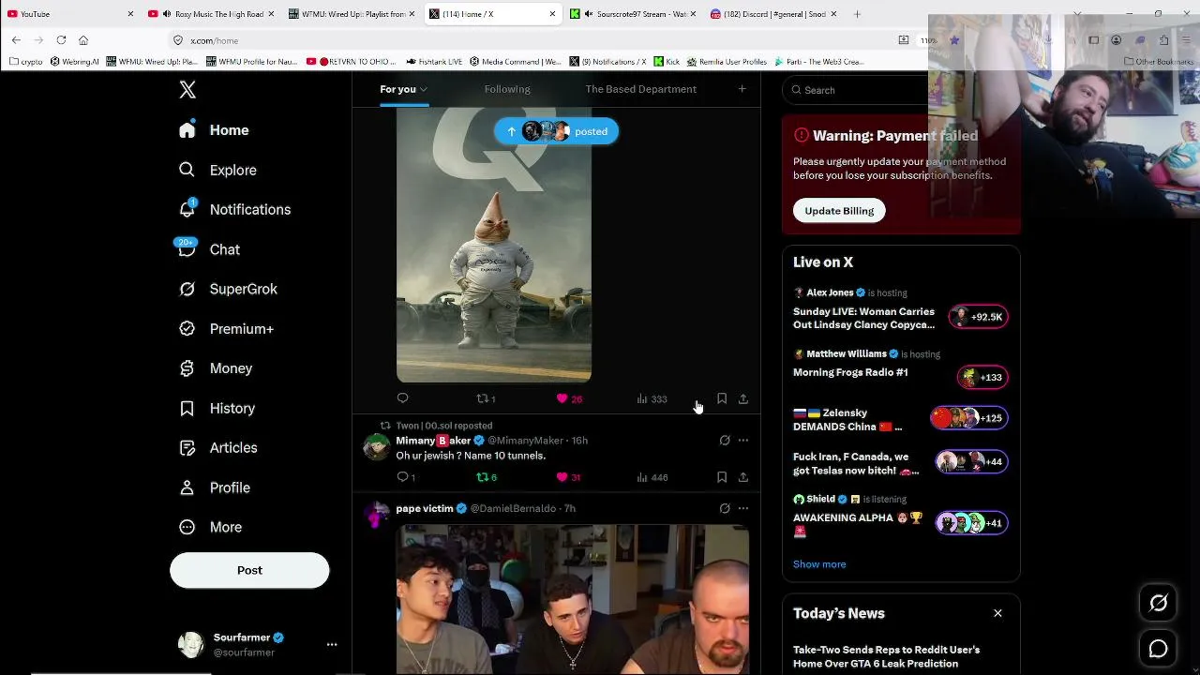The height and width of the screenshot is (675, 1200).
Task: Click the X logo in the sidebar
Action: (x=187, y=90)
